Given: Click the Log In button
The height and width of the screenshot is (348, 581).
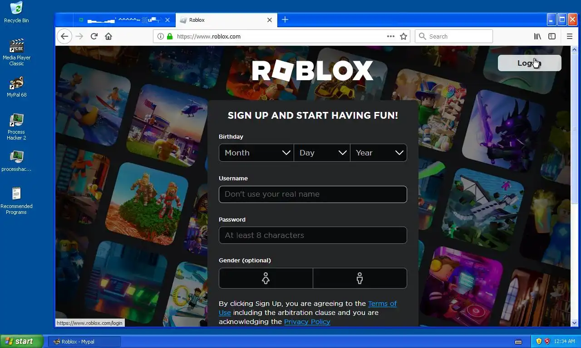Looking at the screenshot, I should tap(529, 63).
